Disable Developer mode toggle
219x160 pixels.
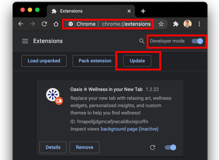(197, 41)
